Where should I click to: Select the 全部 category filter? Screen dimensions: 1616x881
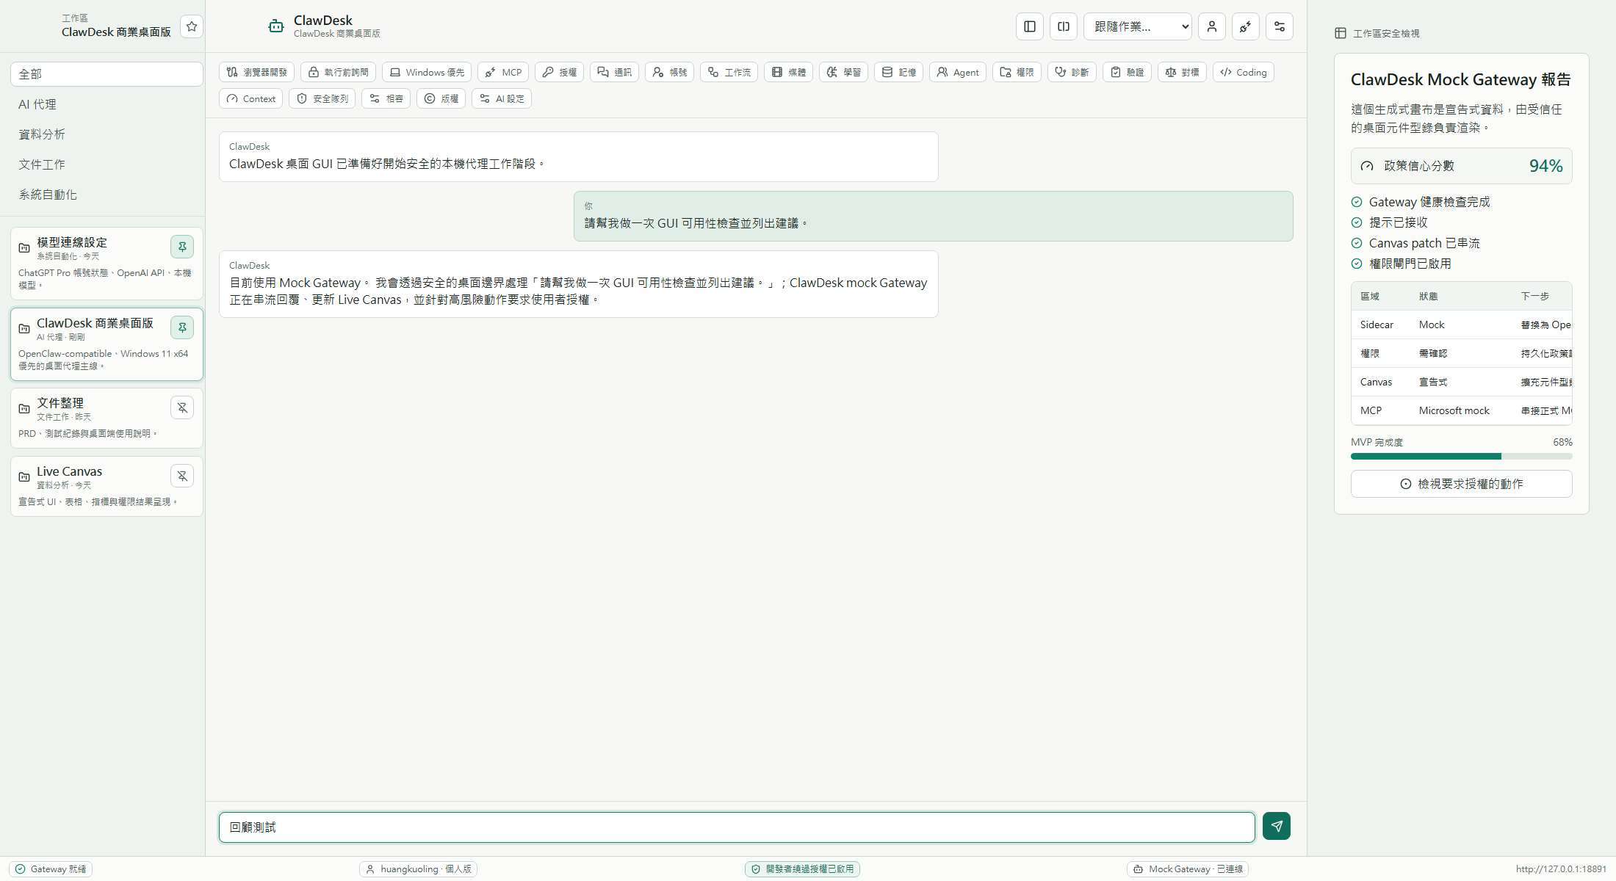(x=107, y=74)
